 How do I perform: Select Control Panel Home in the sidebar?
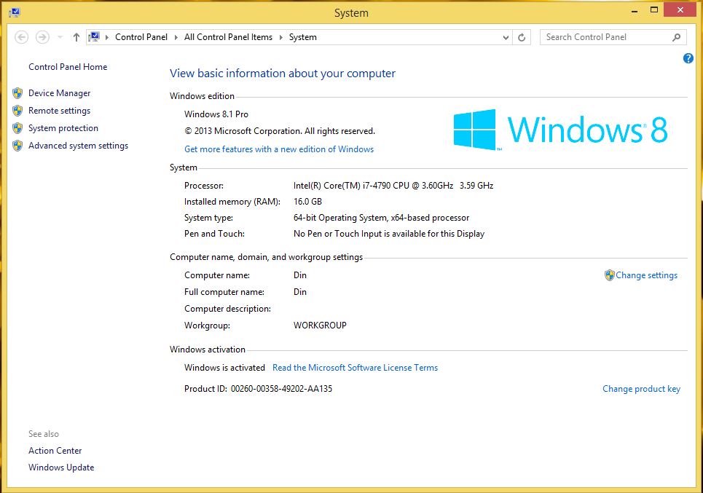click(67, 66)
